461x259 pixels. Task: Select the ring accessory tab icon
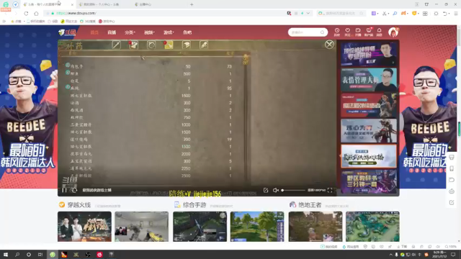point(151,45)
